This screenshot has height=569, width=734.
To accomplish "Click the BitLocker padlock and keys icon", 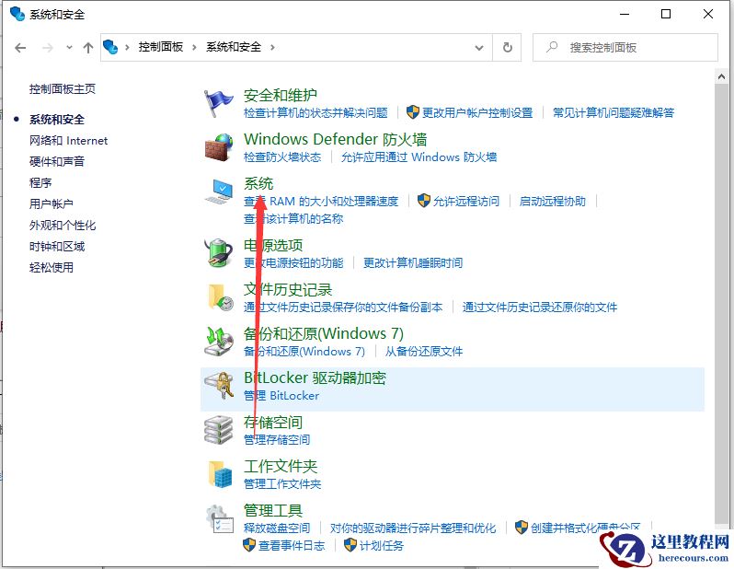I will tap(219, 385).
